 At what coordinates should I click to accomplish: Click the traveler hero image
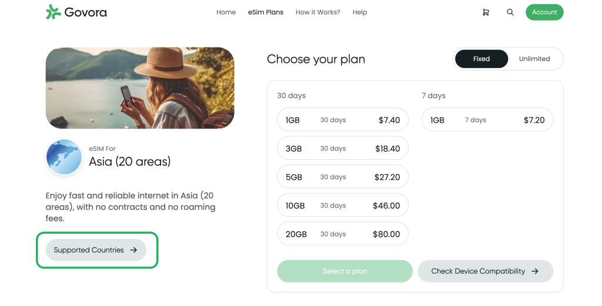point(140,88)
